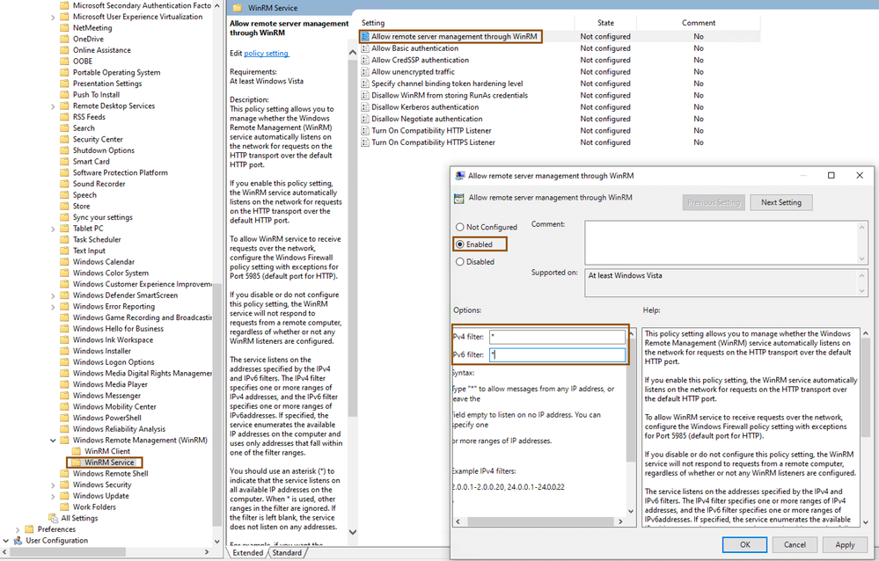Viewport: 879px width, 561px height.
Task: Expand the Windows Error Reporting node
Action: [54, 307]
